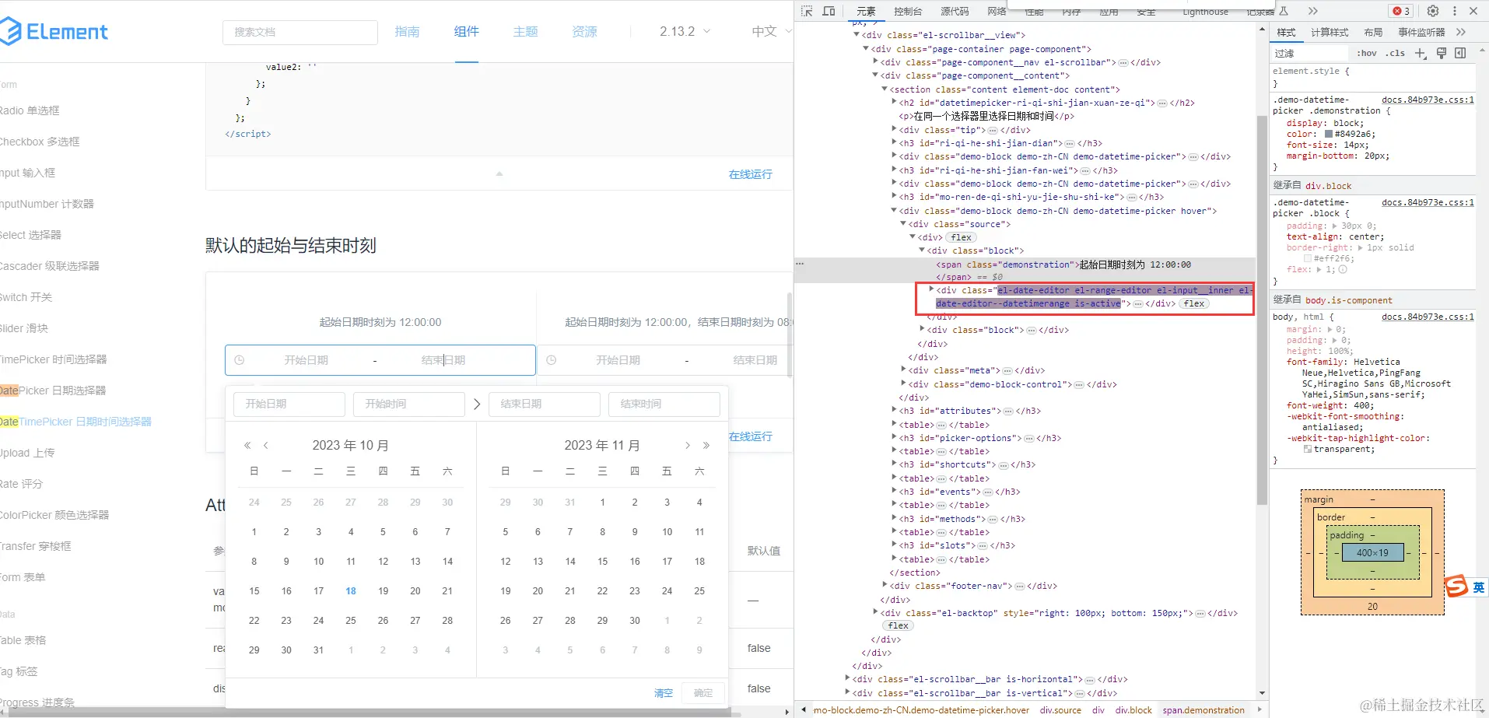The image size is (1489, 718).
Task: Click 清空 to clear the picker
Action: 664,693
